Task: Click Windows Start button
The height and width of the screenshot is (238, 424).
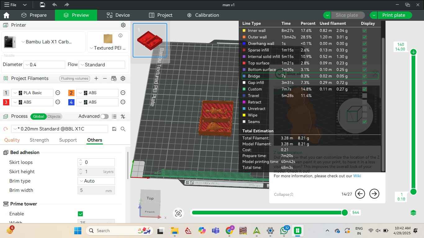Action: pyautogui.click(x=78, y=231)
